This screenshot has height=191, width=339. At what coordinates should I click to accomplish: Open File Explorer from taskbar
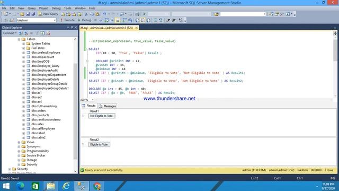(x=51, y=186)
